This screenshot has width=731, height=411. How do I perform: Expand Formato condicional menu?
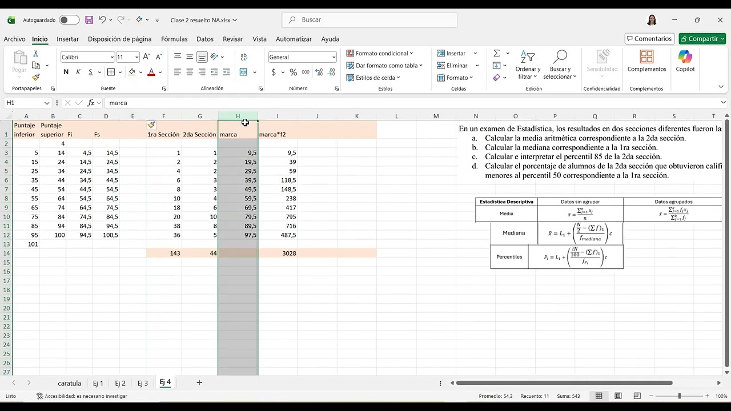pyautogui.click(x=379, y=53)
